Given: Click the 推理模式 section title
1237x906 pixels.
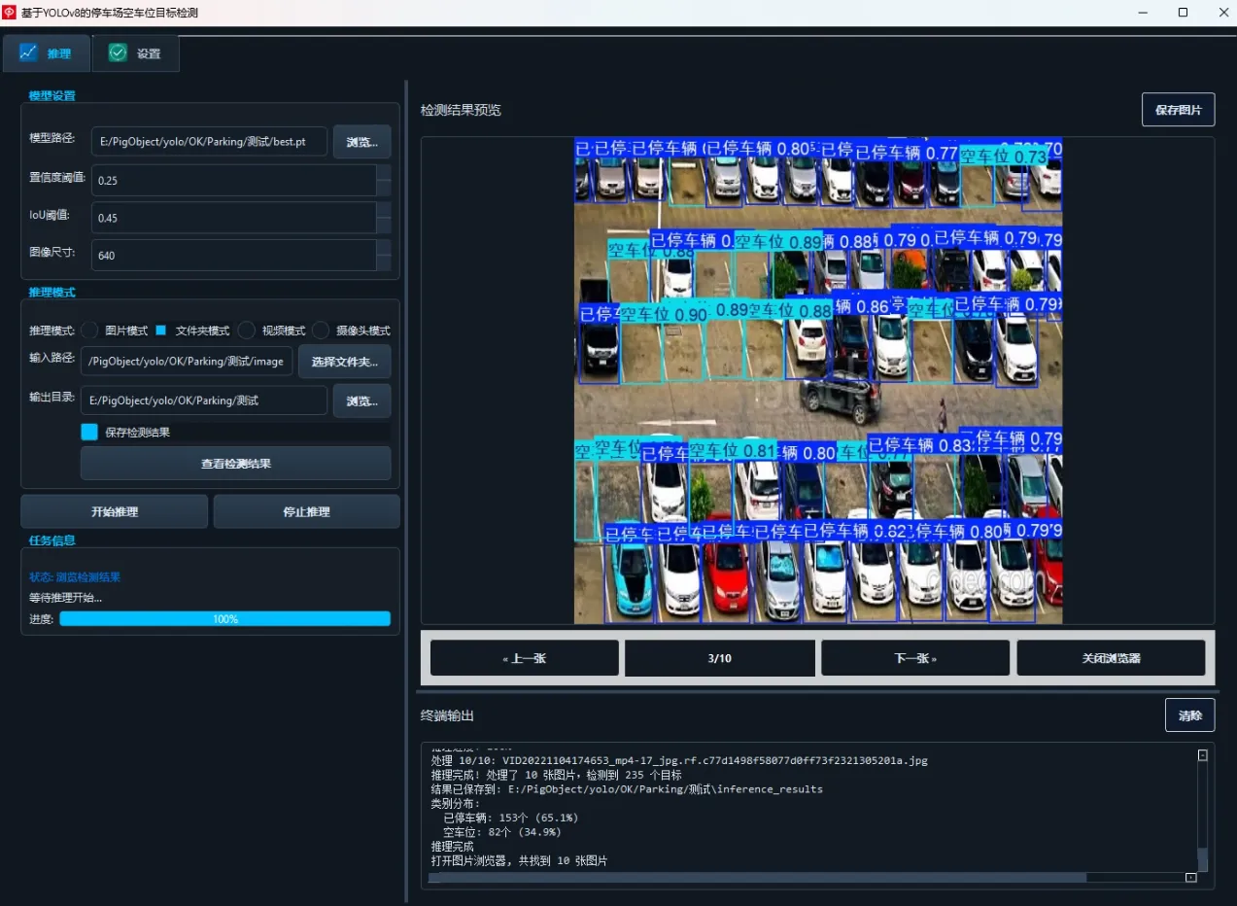Looking at the screenshot, I should (x=52, y=292).
